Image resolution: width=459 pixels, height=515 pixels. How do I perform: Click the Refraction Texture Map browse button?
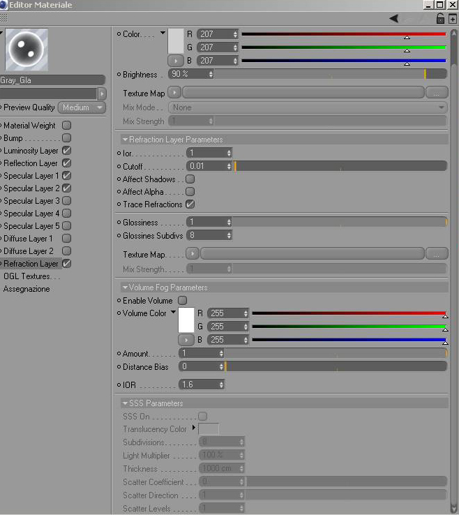(x=437, y=254)
